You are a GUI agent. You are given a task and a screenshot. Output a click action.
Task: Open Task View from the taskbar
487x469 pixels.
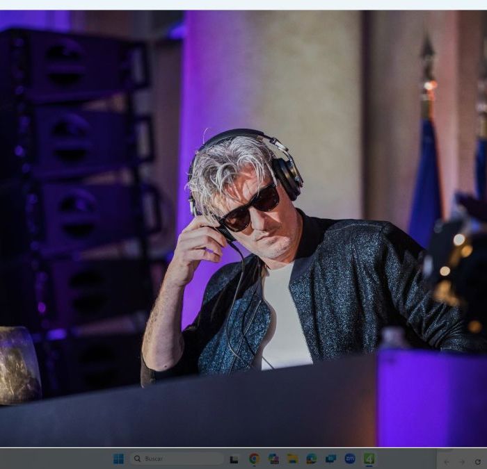click(234, 459)
